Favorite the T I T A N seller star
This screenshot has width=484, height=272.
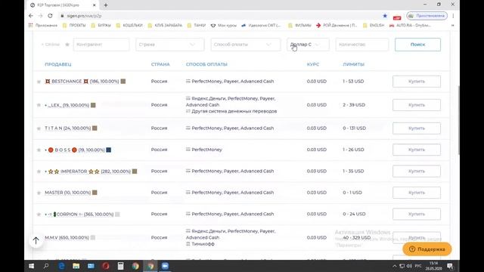coord(39,128)
